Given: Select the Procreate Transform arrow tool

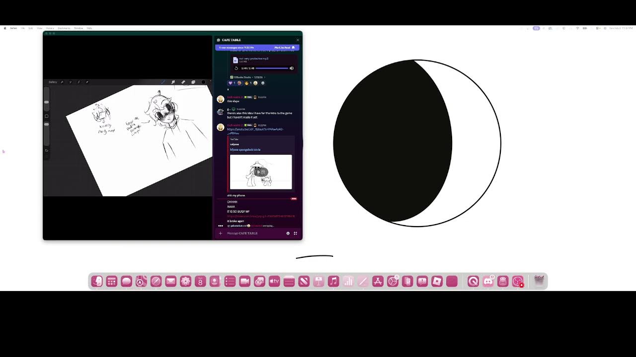Looking at the screenshot, I should click(x=87, y=82).
